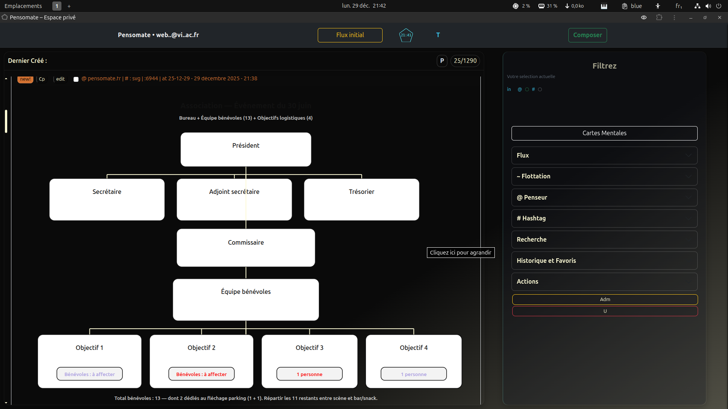The height and width of the screenshot is (409, 728).
Task: Expand the ~ Flottation dropdown
Action: tap(604, 176)
